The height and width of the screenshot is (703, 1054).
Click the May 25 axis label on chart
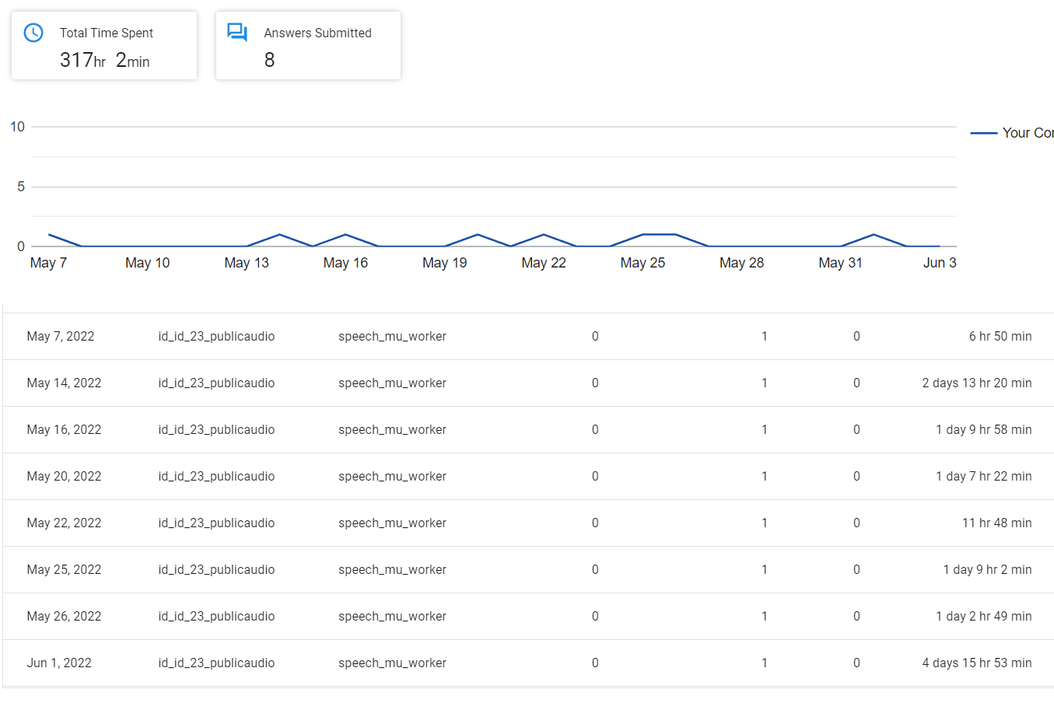tap(643, 263)
